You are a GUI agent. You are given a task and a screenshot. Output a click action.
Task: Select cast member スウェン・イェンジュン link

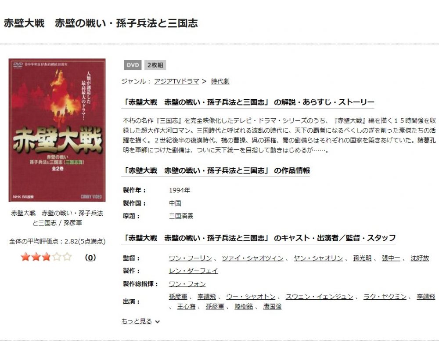point(319,297)
